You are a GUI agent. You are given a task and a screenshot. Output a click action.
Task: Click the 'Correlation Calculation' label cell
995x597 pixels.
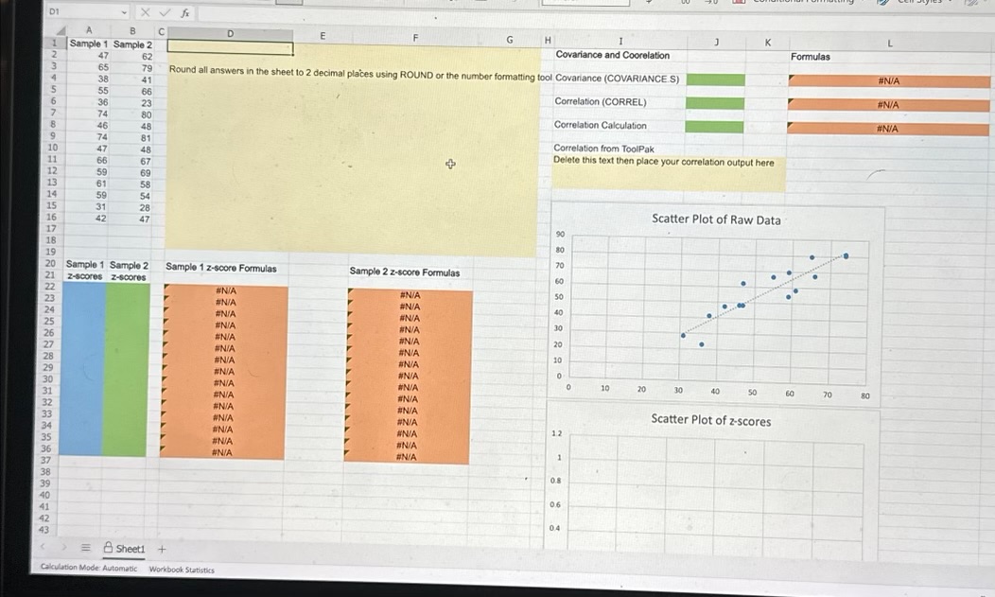[600, 126]
